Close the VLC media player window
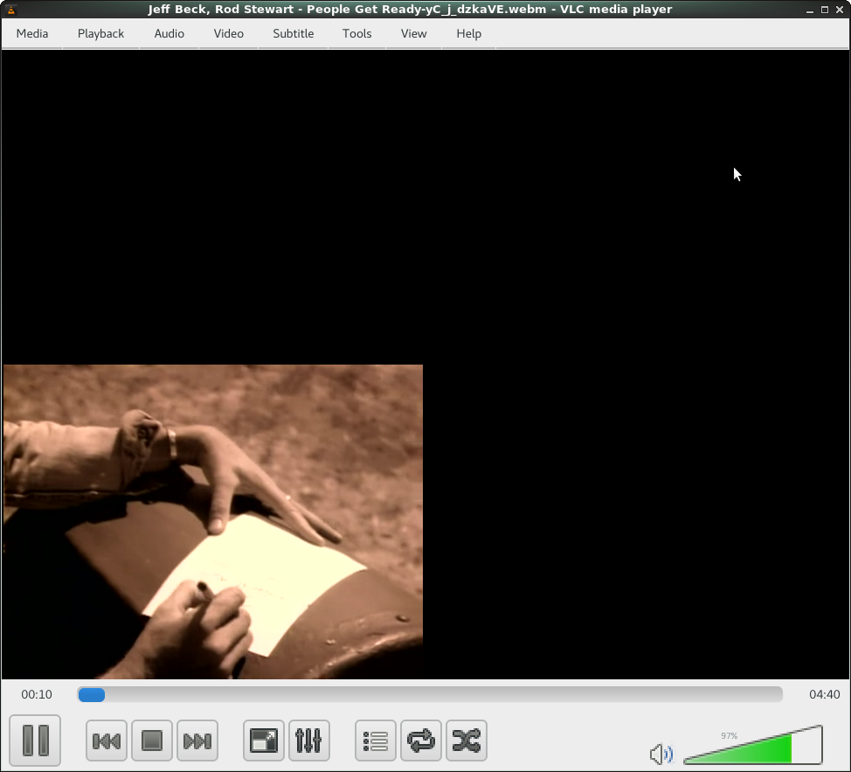Screen dimensions: 851x772 (x=840, y=10)
